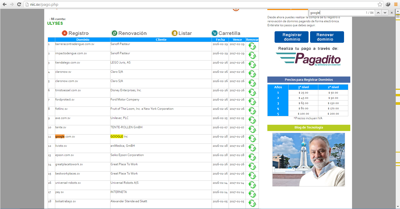Click the globe extension icon

tap(388, 4)
